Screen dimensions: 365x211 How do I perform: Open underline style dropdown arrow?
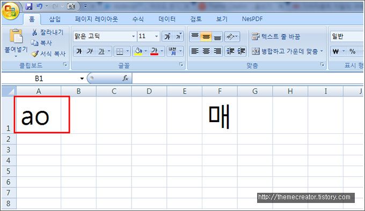pyautogui.click(x=109, y=51)
